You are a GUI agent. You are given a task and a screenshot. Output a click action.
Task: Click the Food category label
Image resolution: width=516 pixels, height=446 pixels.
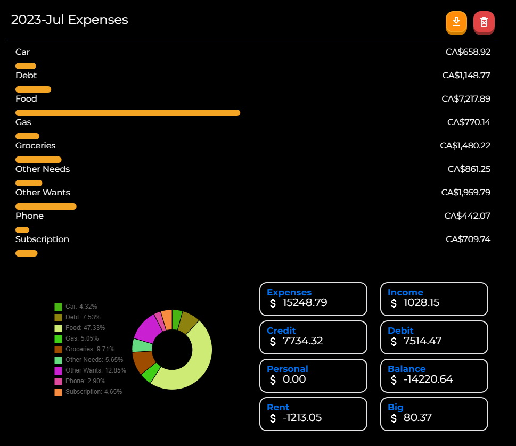tap(27, 98)
